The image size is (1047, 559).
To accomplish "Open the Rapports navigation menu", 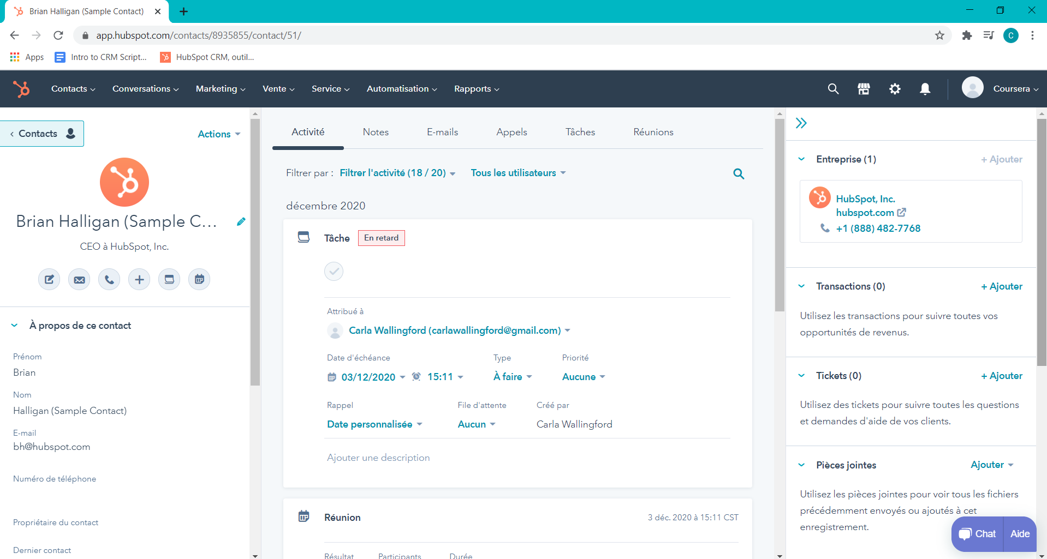I will click(x=477, y=89).
